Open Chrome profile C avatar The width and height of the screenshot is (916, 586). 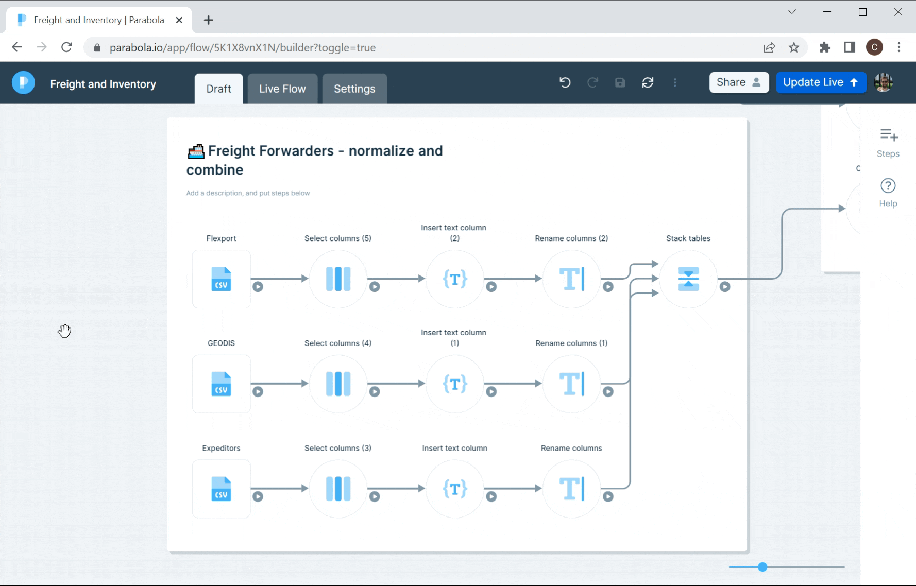click(x=874, y=47)
